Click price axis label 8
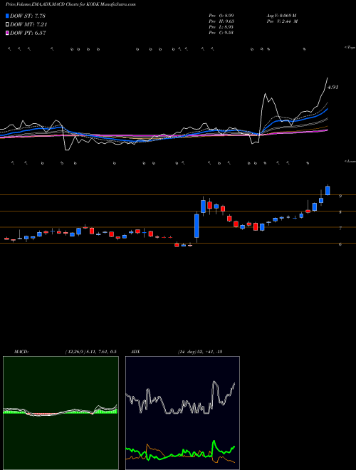356x470 pixels. point(340,212)
